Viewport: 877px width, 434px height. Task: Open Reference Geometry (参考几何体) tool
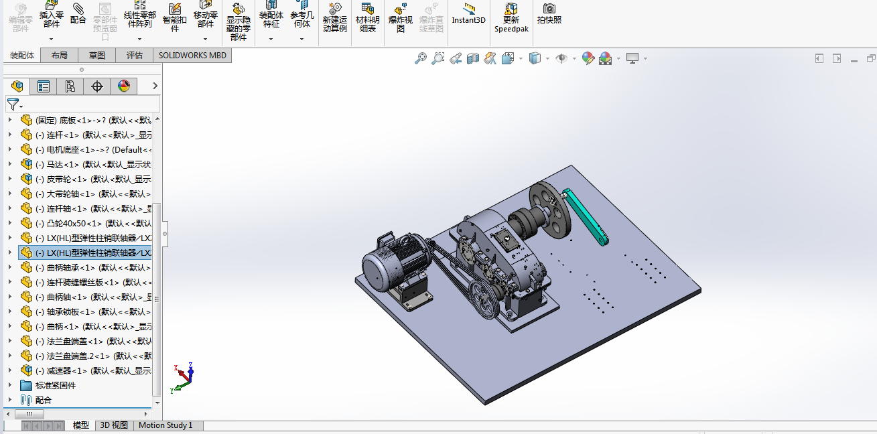(x=302, y=15)
